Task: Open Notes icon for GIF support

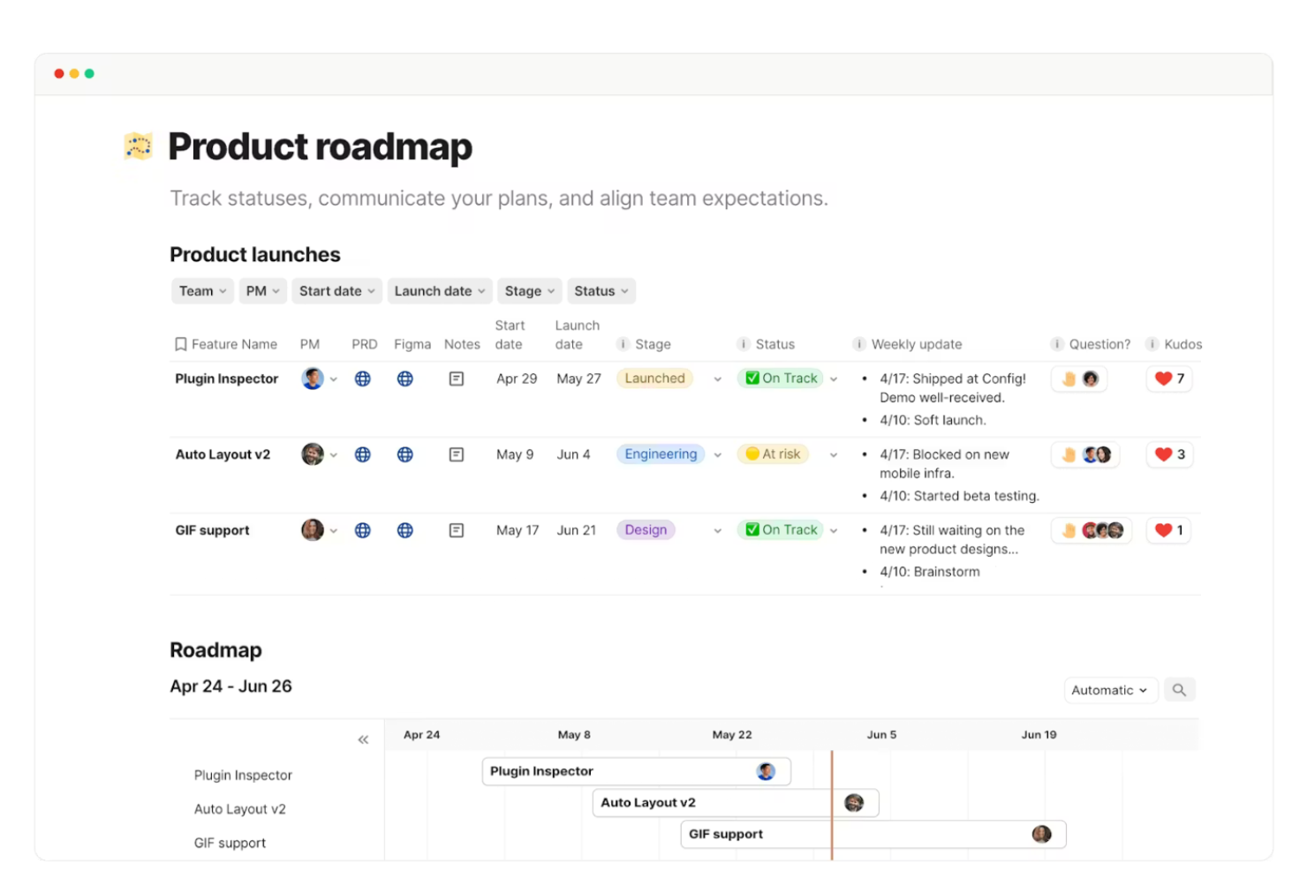Action: tap(457, 530)
